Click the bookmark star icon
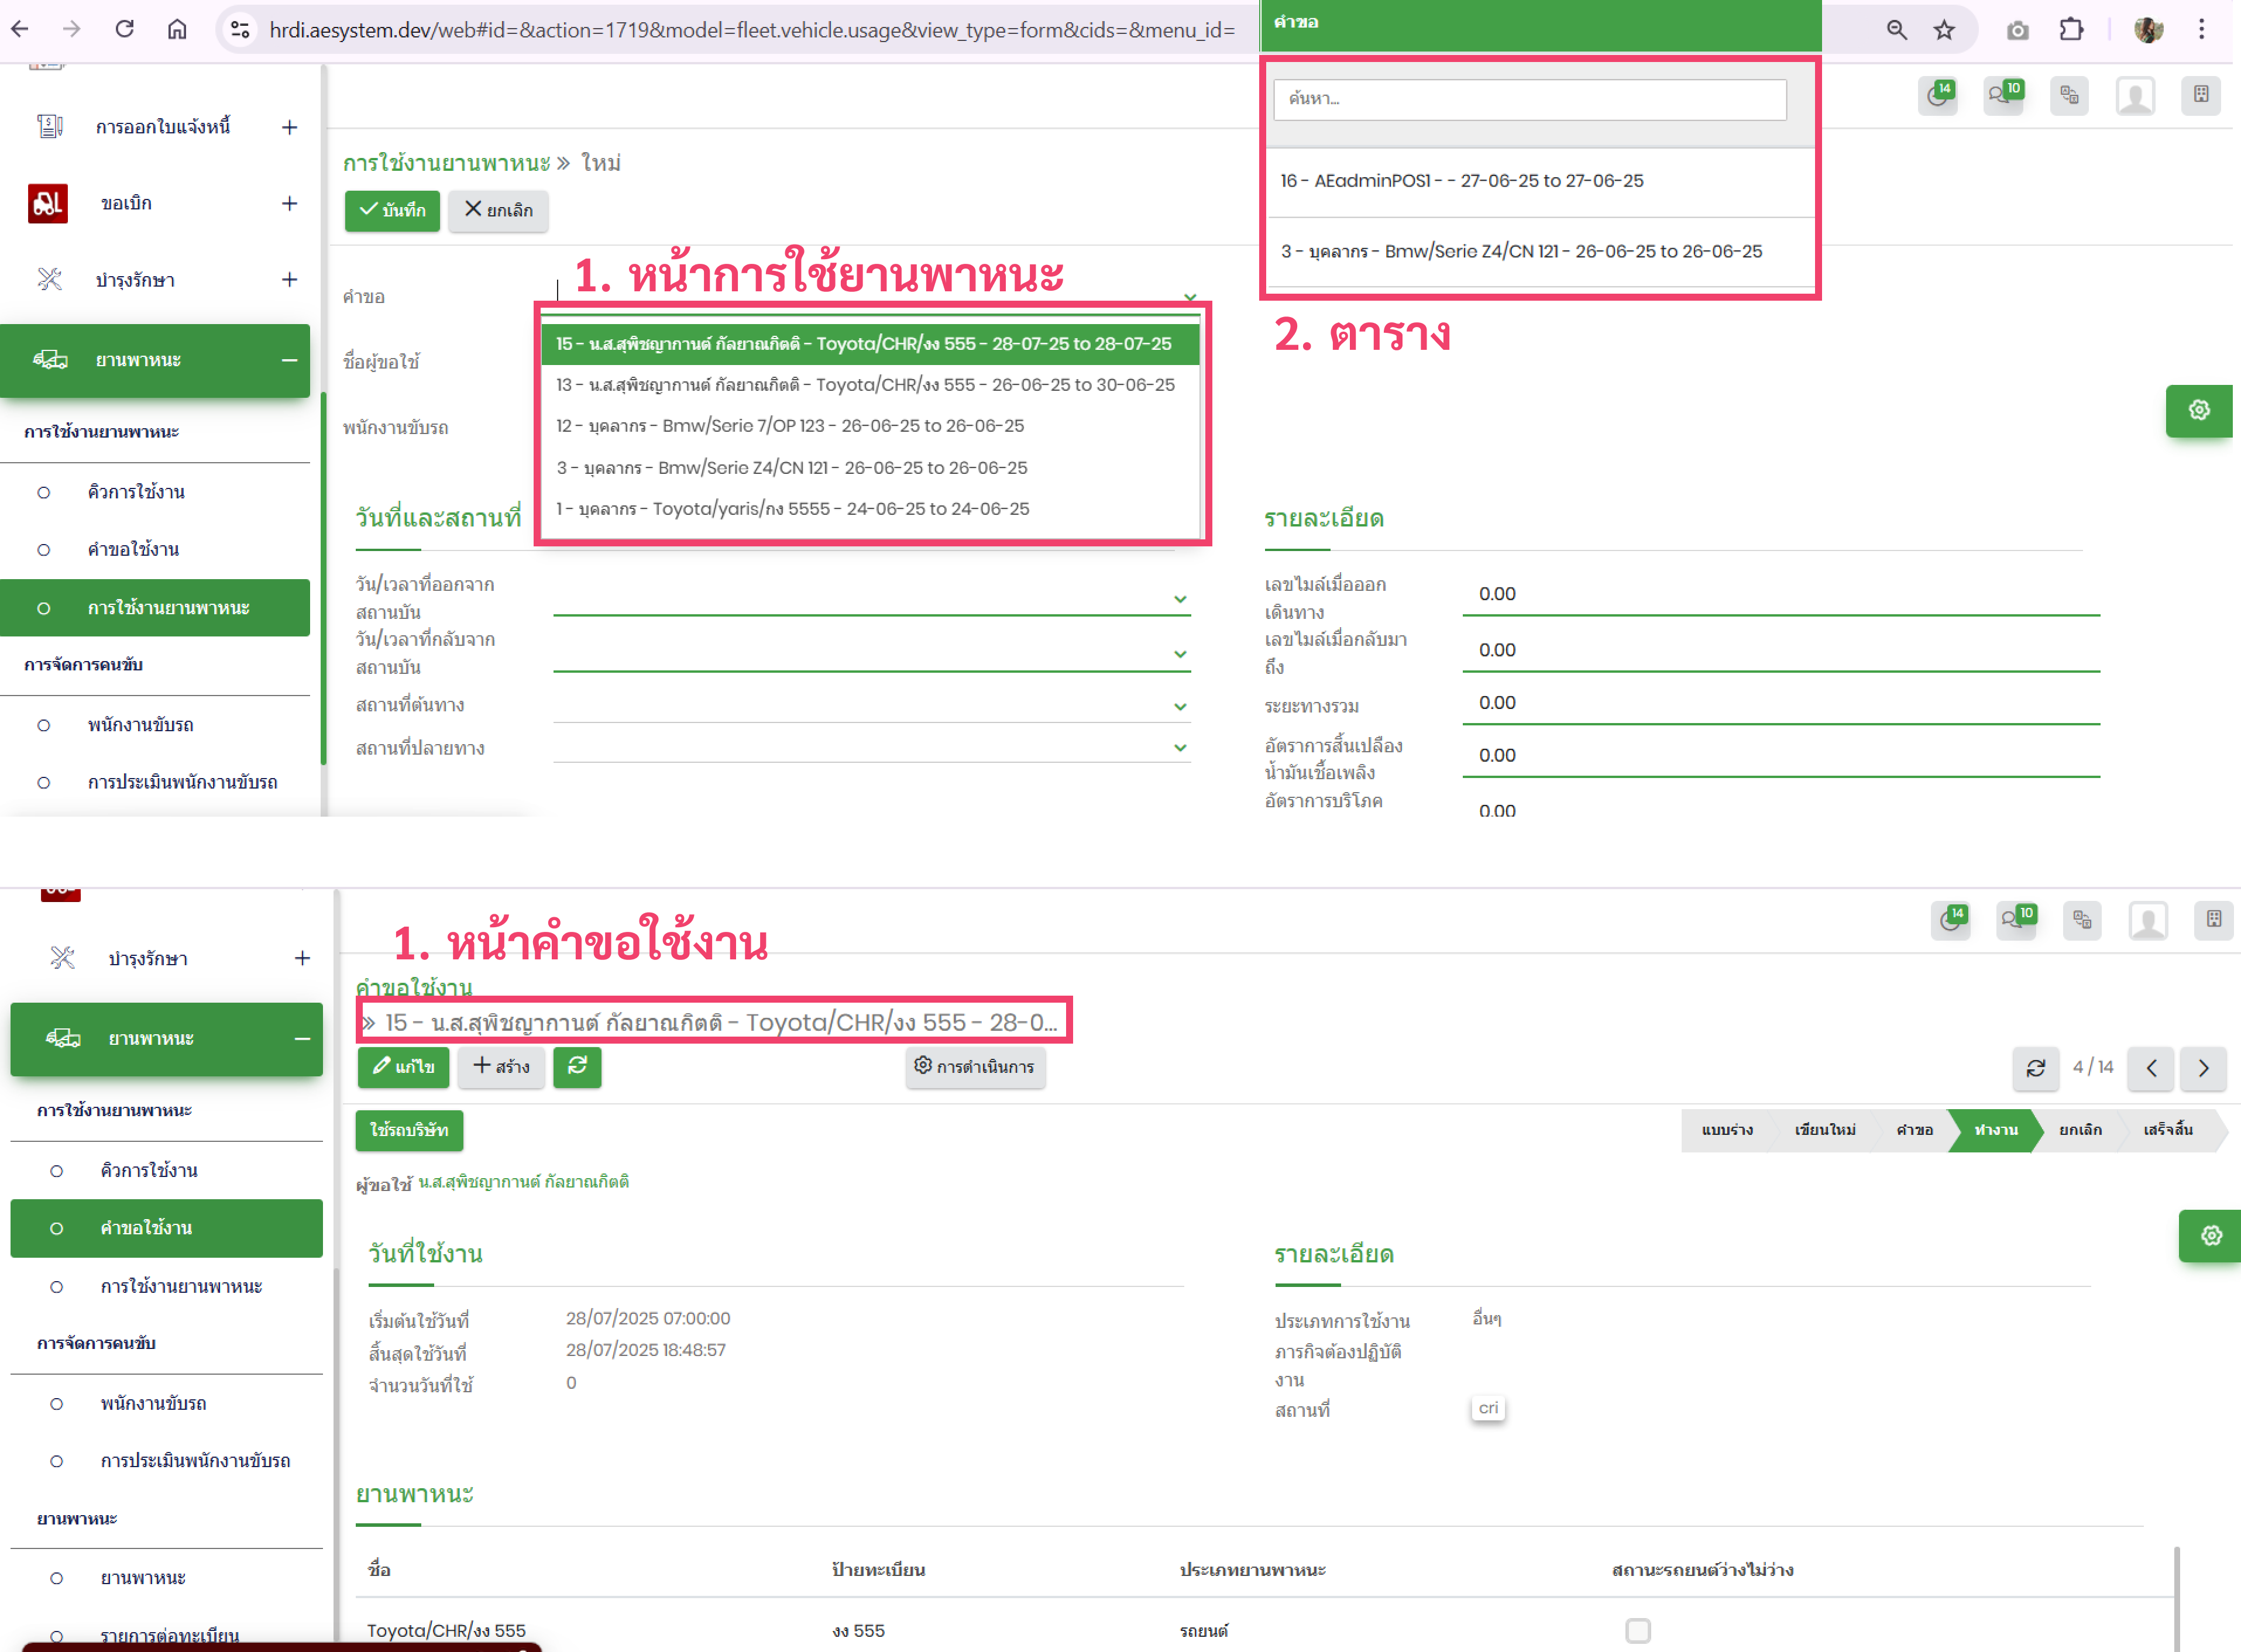 [x=1943, y=30]
